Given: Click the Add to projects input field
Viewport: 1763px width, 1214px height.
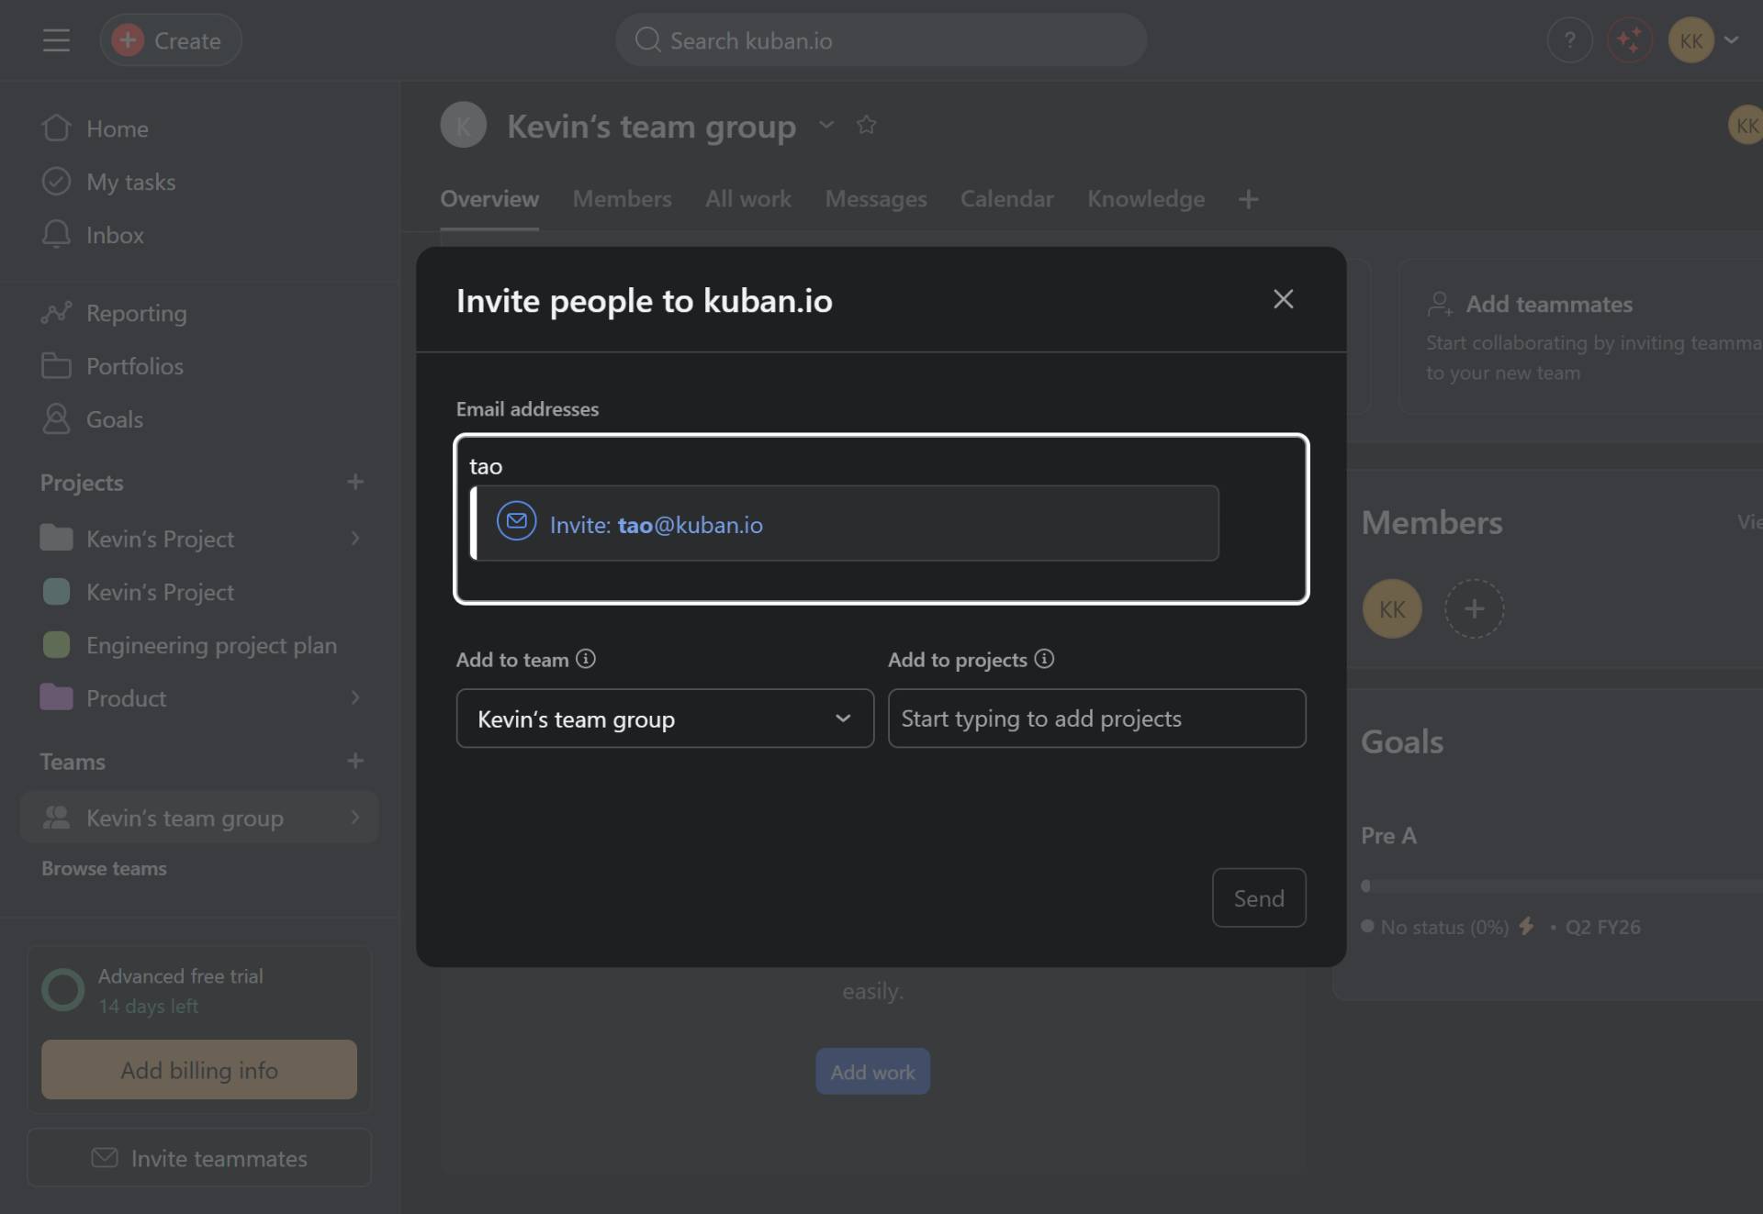Looking at the screenshot, I should 1096,718.
